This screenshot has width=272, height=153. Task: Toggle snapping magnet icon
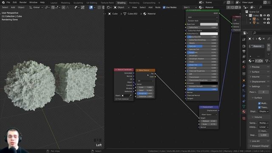pos(53,8)
